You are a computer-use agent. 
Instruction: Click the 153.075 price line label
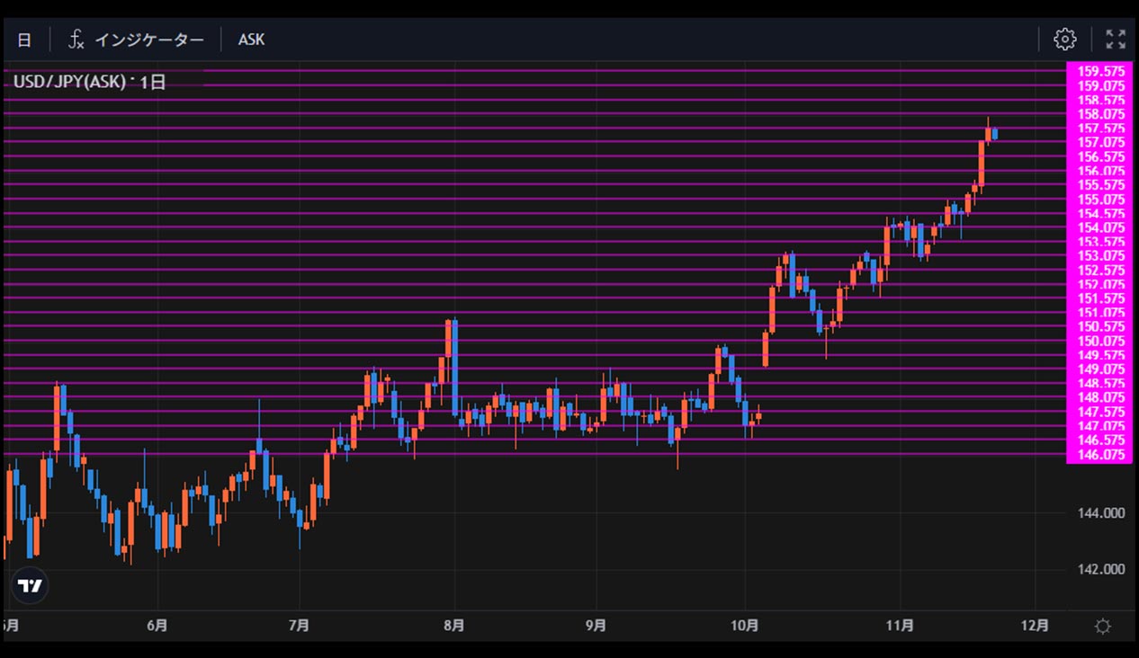click(1100, 255)
